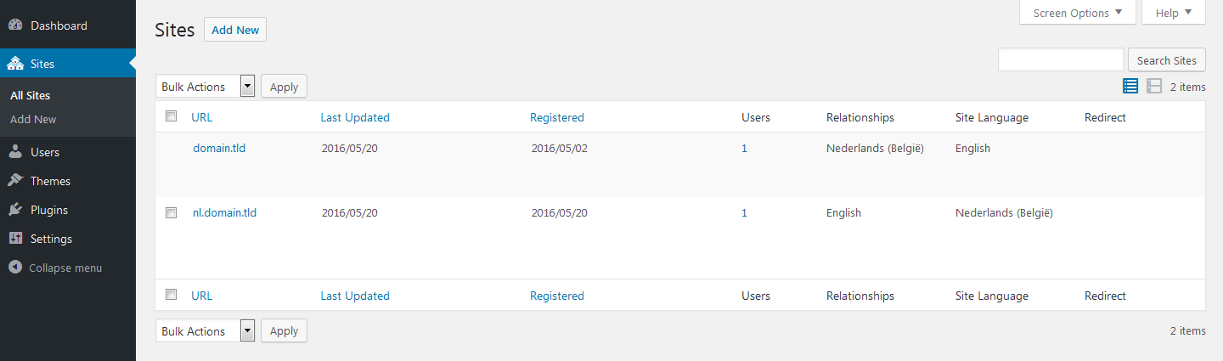Toggle select-all checkbox in table header

pyautogui.click(x=171, y=116)
